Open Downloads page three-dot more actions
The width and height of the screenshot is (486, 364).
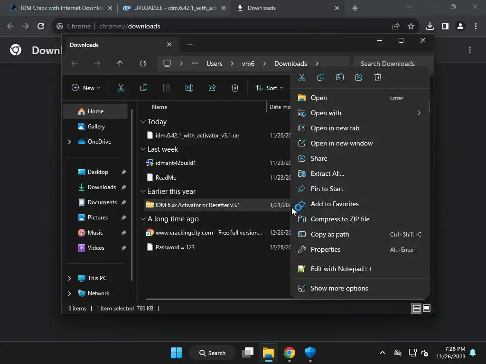click(x=470, y=50)
